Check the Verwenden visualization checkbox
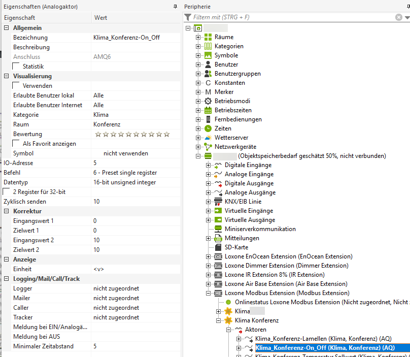This screenshot has height=357, width=410. coord(16,86)
